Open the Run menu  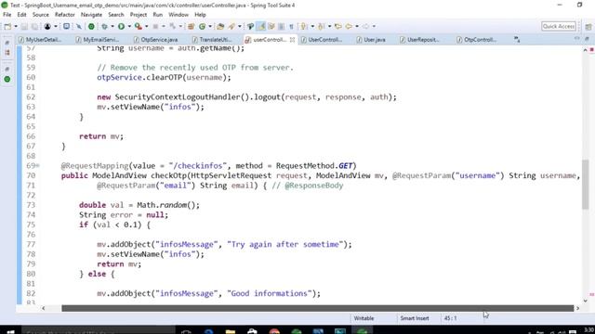158,15
